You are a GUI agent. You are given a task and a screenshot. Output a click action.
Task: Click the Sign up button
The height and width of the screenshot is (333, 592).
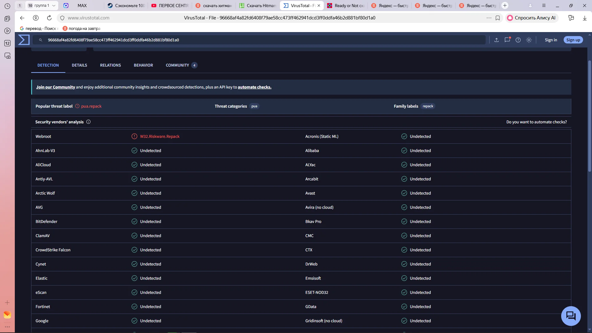573,40
